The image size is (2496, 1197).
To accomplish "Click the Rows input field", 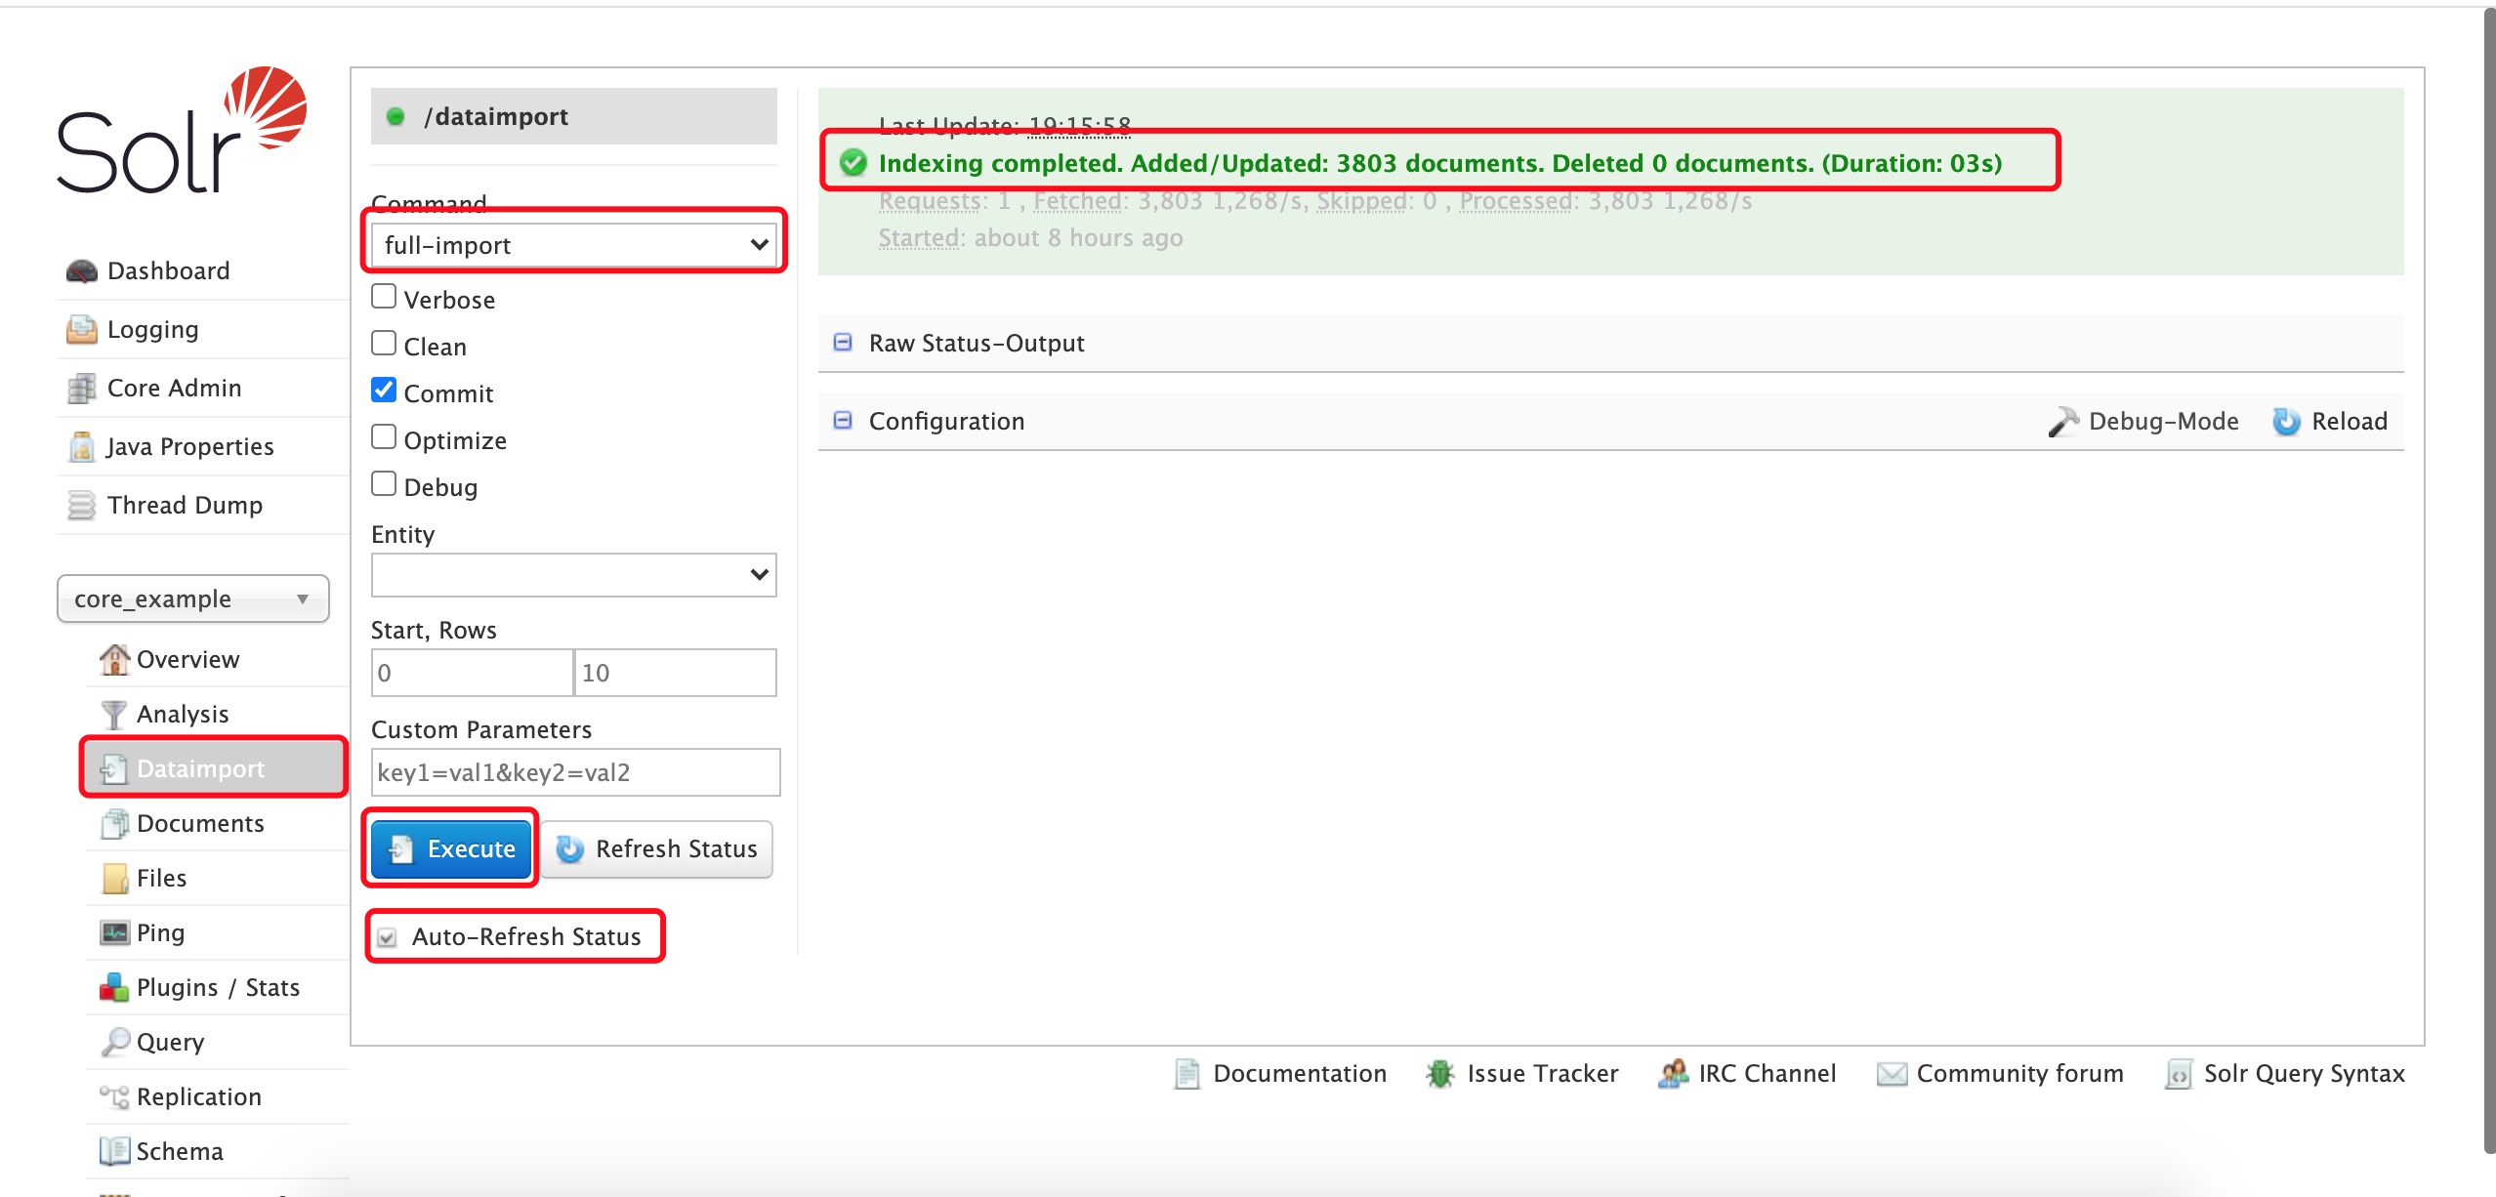I will click(x=676, y=673).
